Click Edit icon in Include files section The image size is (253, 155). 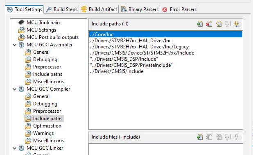click(x=219, y=137)
